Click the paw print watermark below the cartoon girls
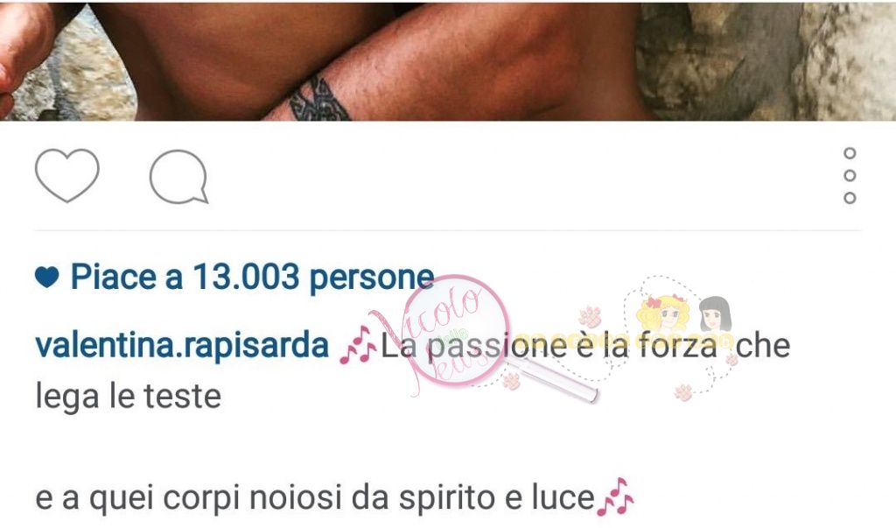896x528 pixels. (x=683, y=392)
